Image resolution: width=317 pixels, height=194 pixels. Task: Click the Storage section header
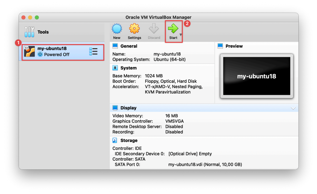pos(129,140)
